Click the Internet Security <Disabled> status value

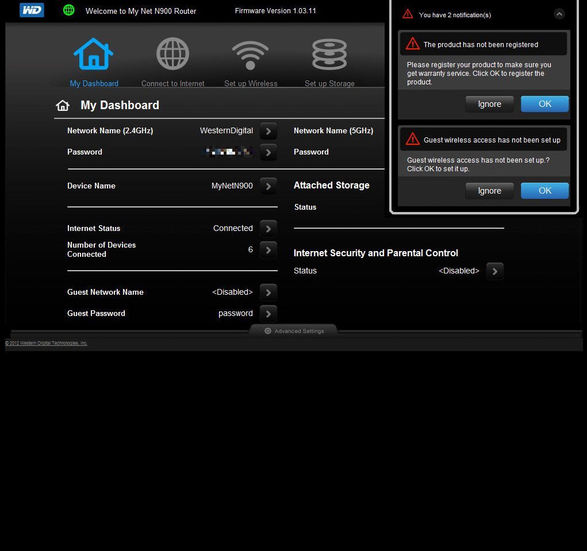click(x=459, y=271)
